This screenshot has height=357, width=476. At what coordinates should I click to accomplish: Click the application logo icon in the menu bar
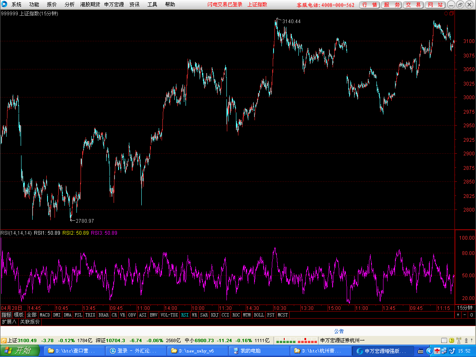[x=4, y=4]
